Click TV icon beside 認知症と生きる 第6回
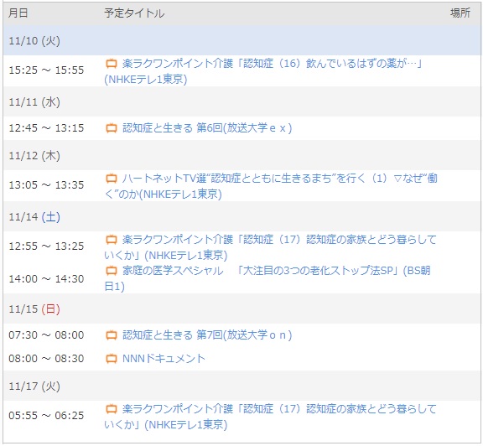 coord(112,127)
